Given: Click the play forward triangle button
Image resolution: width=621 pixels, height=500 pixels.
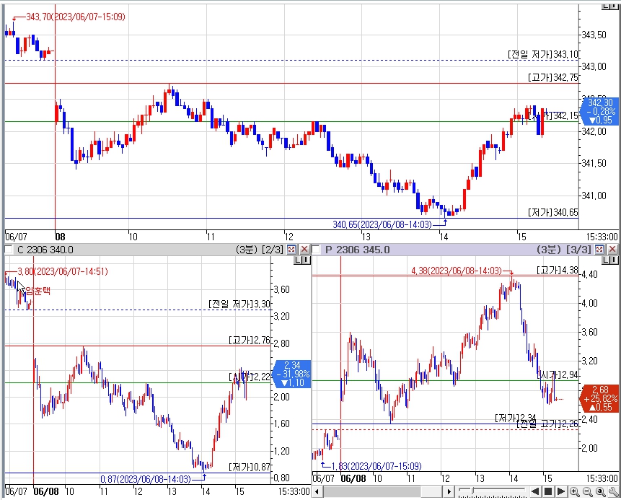Looking at the screenshot, I should click(x=561, y=491).
